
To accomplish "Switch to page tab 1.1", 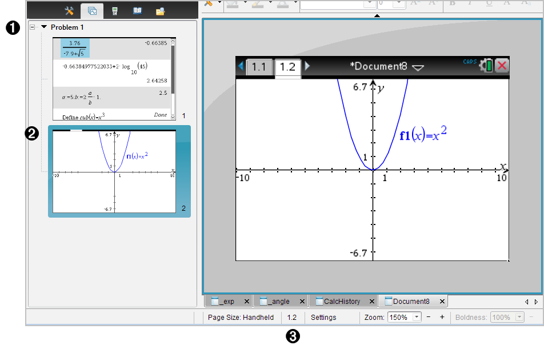I will pos(259,67).
